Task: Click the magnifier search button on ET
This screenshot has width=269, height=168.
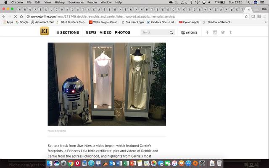Action: (x=171, y=32)
